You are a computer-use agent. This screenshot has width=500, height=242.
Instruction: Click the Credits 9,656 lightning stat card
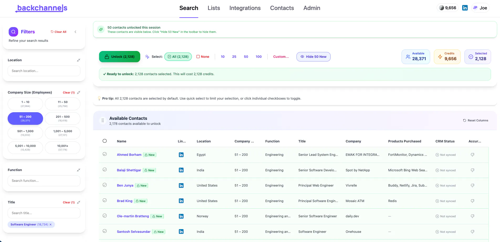click(x=447, y=57)
